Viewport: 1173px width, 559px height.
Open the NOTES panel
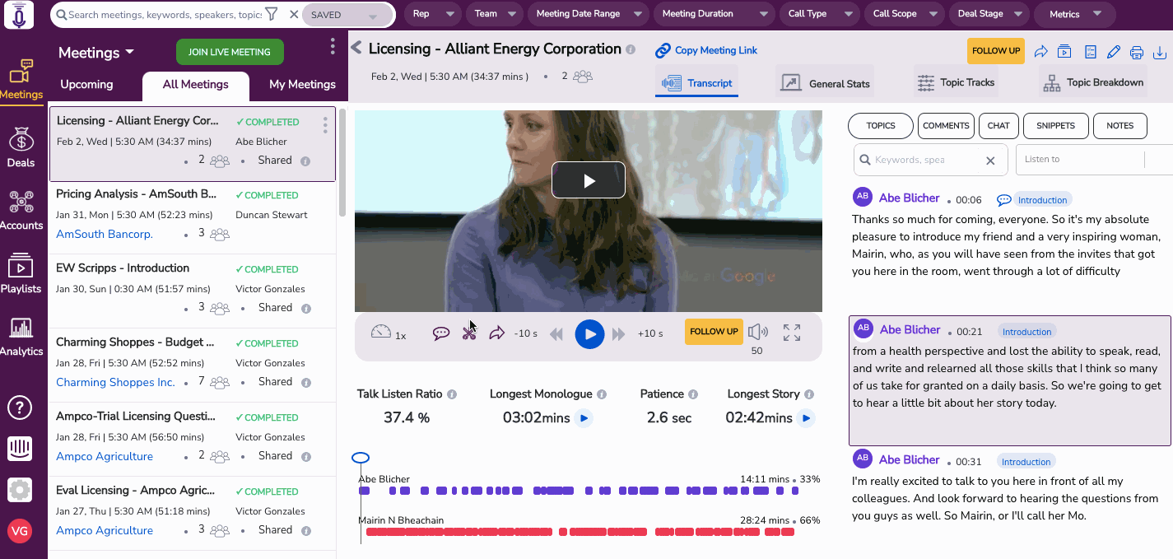(x=1120, y=126)
